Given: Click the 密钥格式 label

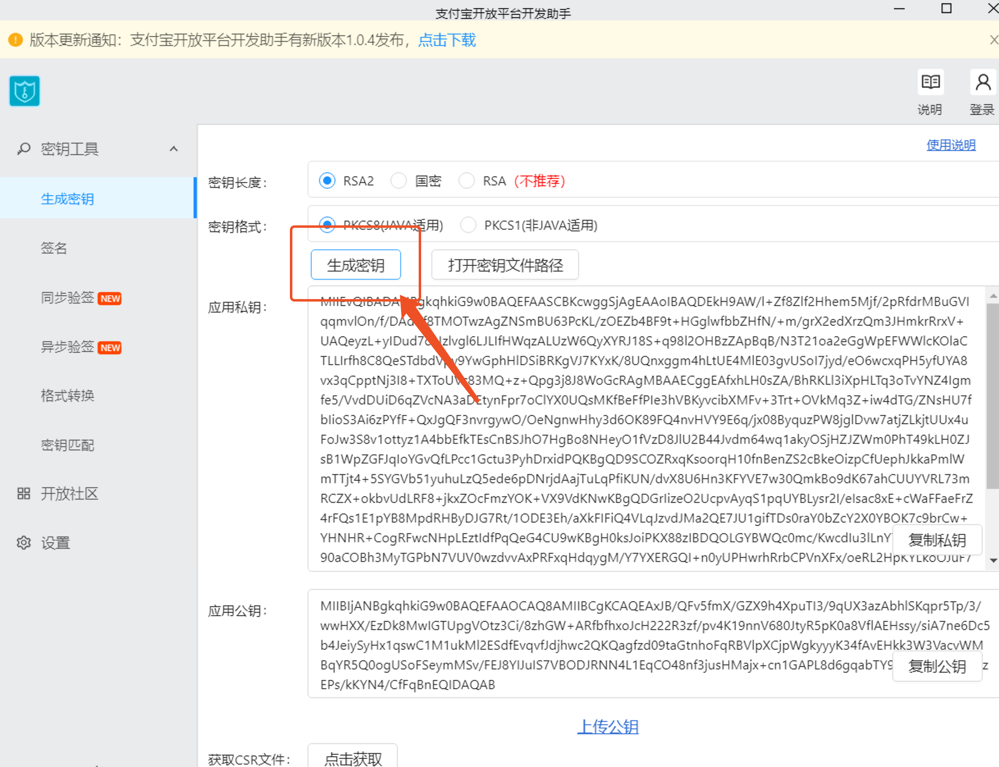Looking at the screenshot, I should pos(237,226).
